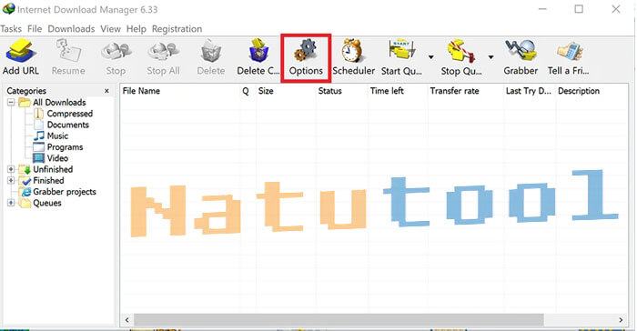637x331 pixels.
Task: Open the Scheduler clock icon
Action: coord(353,50)
